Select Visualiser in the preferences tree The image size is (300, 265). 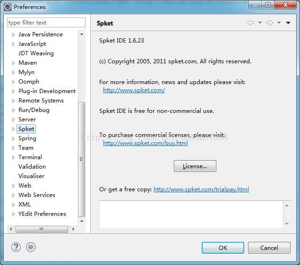(31, 176)
